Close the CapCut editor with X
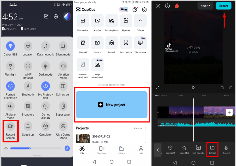The image size is (236, 166). coord(158,6)
